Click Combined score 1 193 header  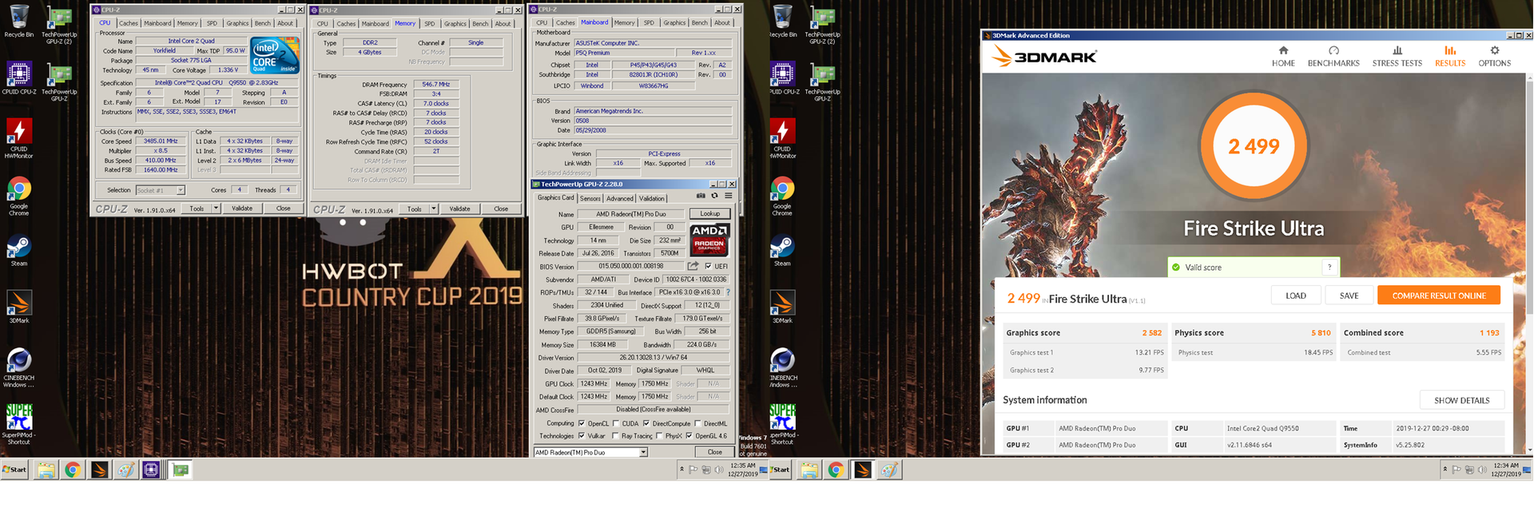point(1421,333)
